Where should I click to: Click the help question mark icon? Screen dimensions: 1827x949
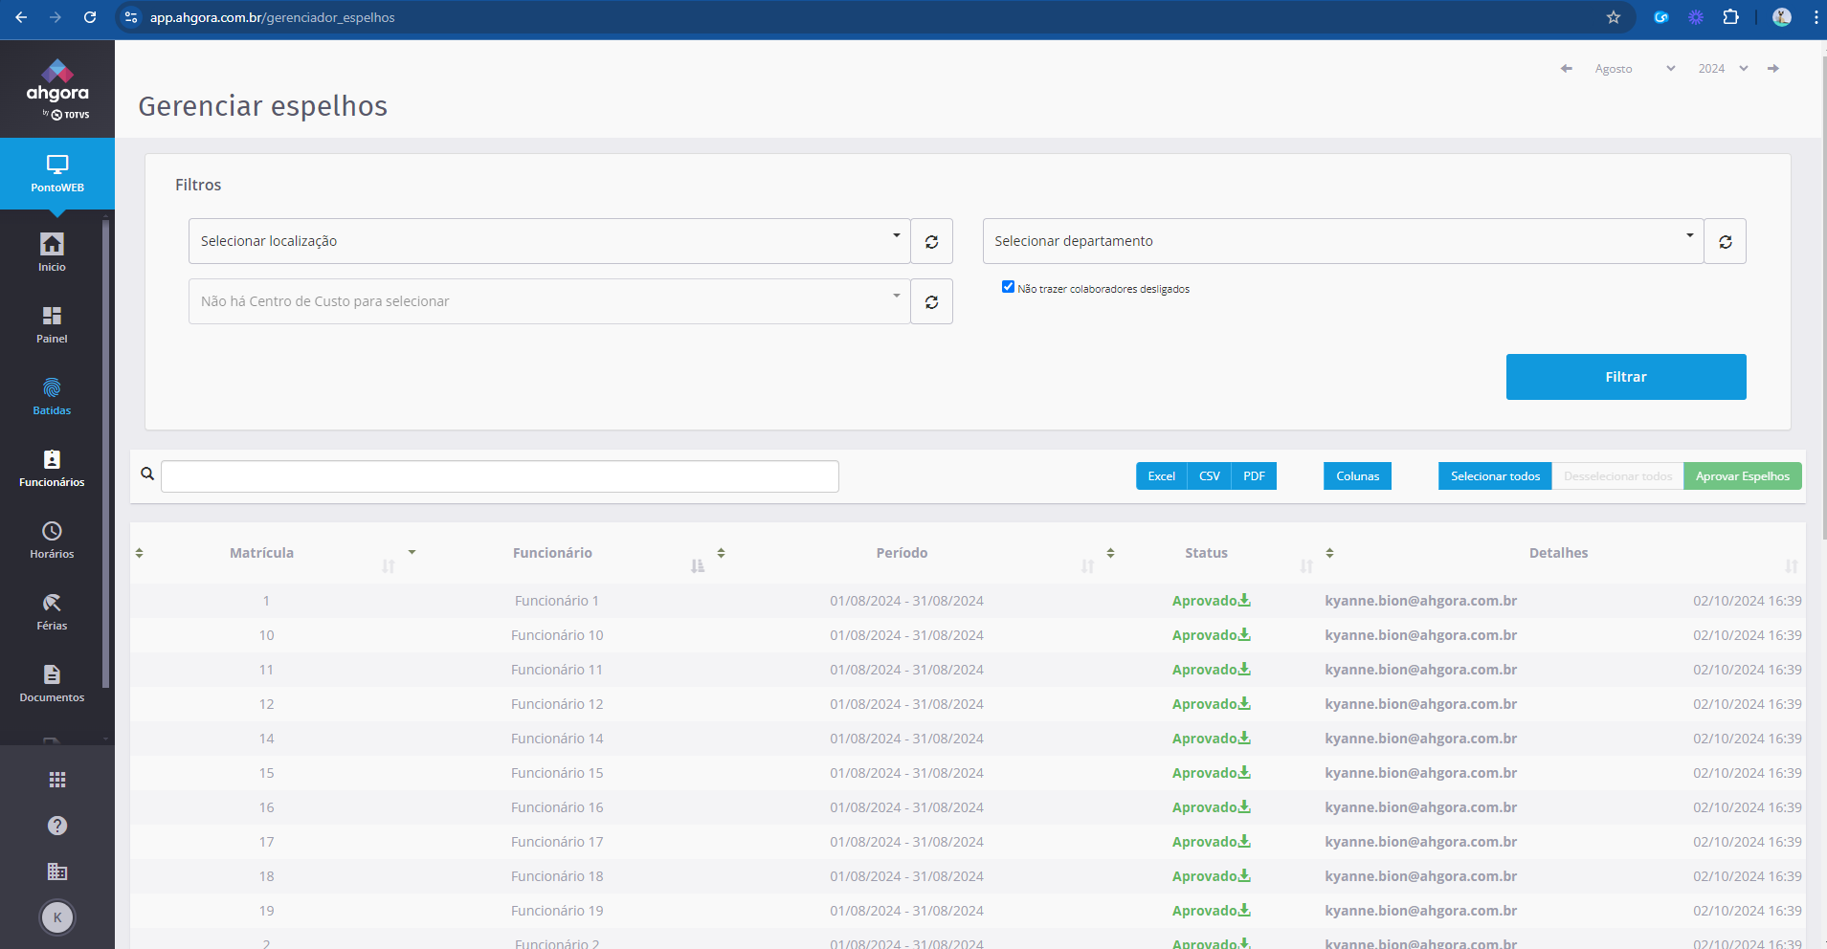pyautogui.click(x=57, y=826)
